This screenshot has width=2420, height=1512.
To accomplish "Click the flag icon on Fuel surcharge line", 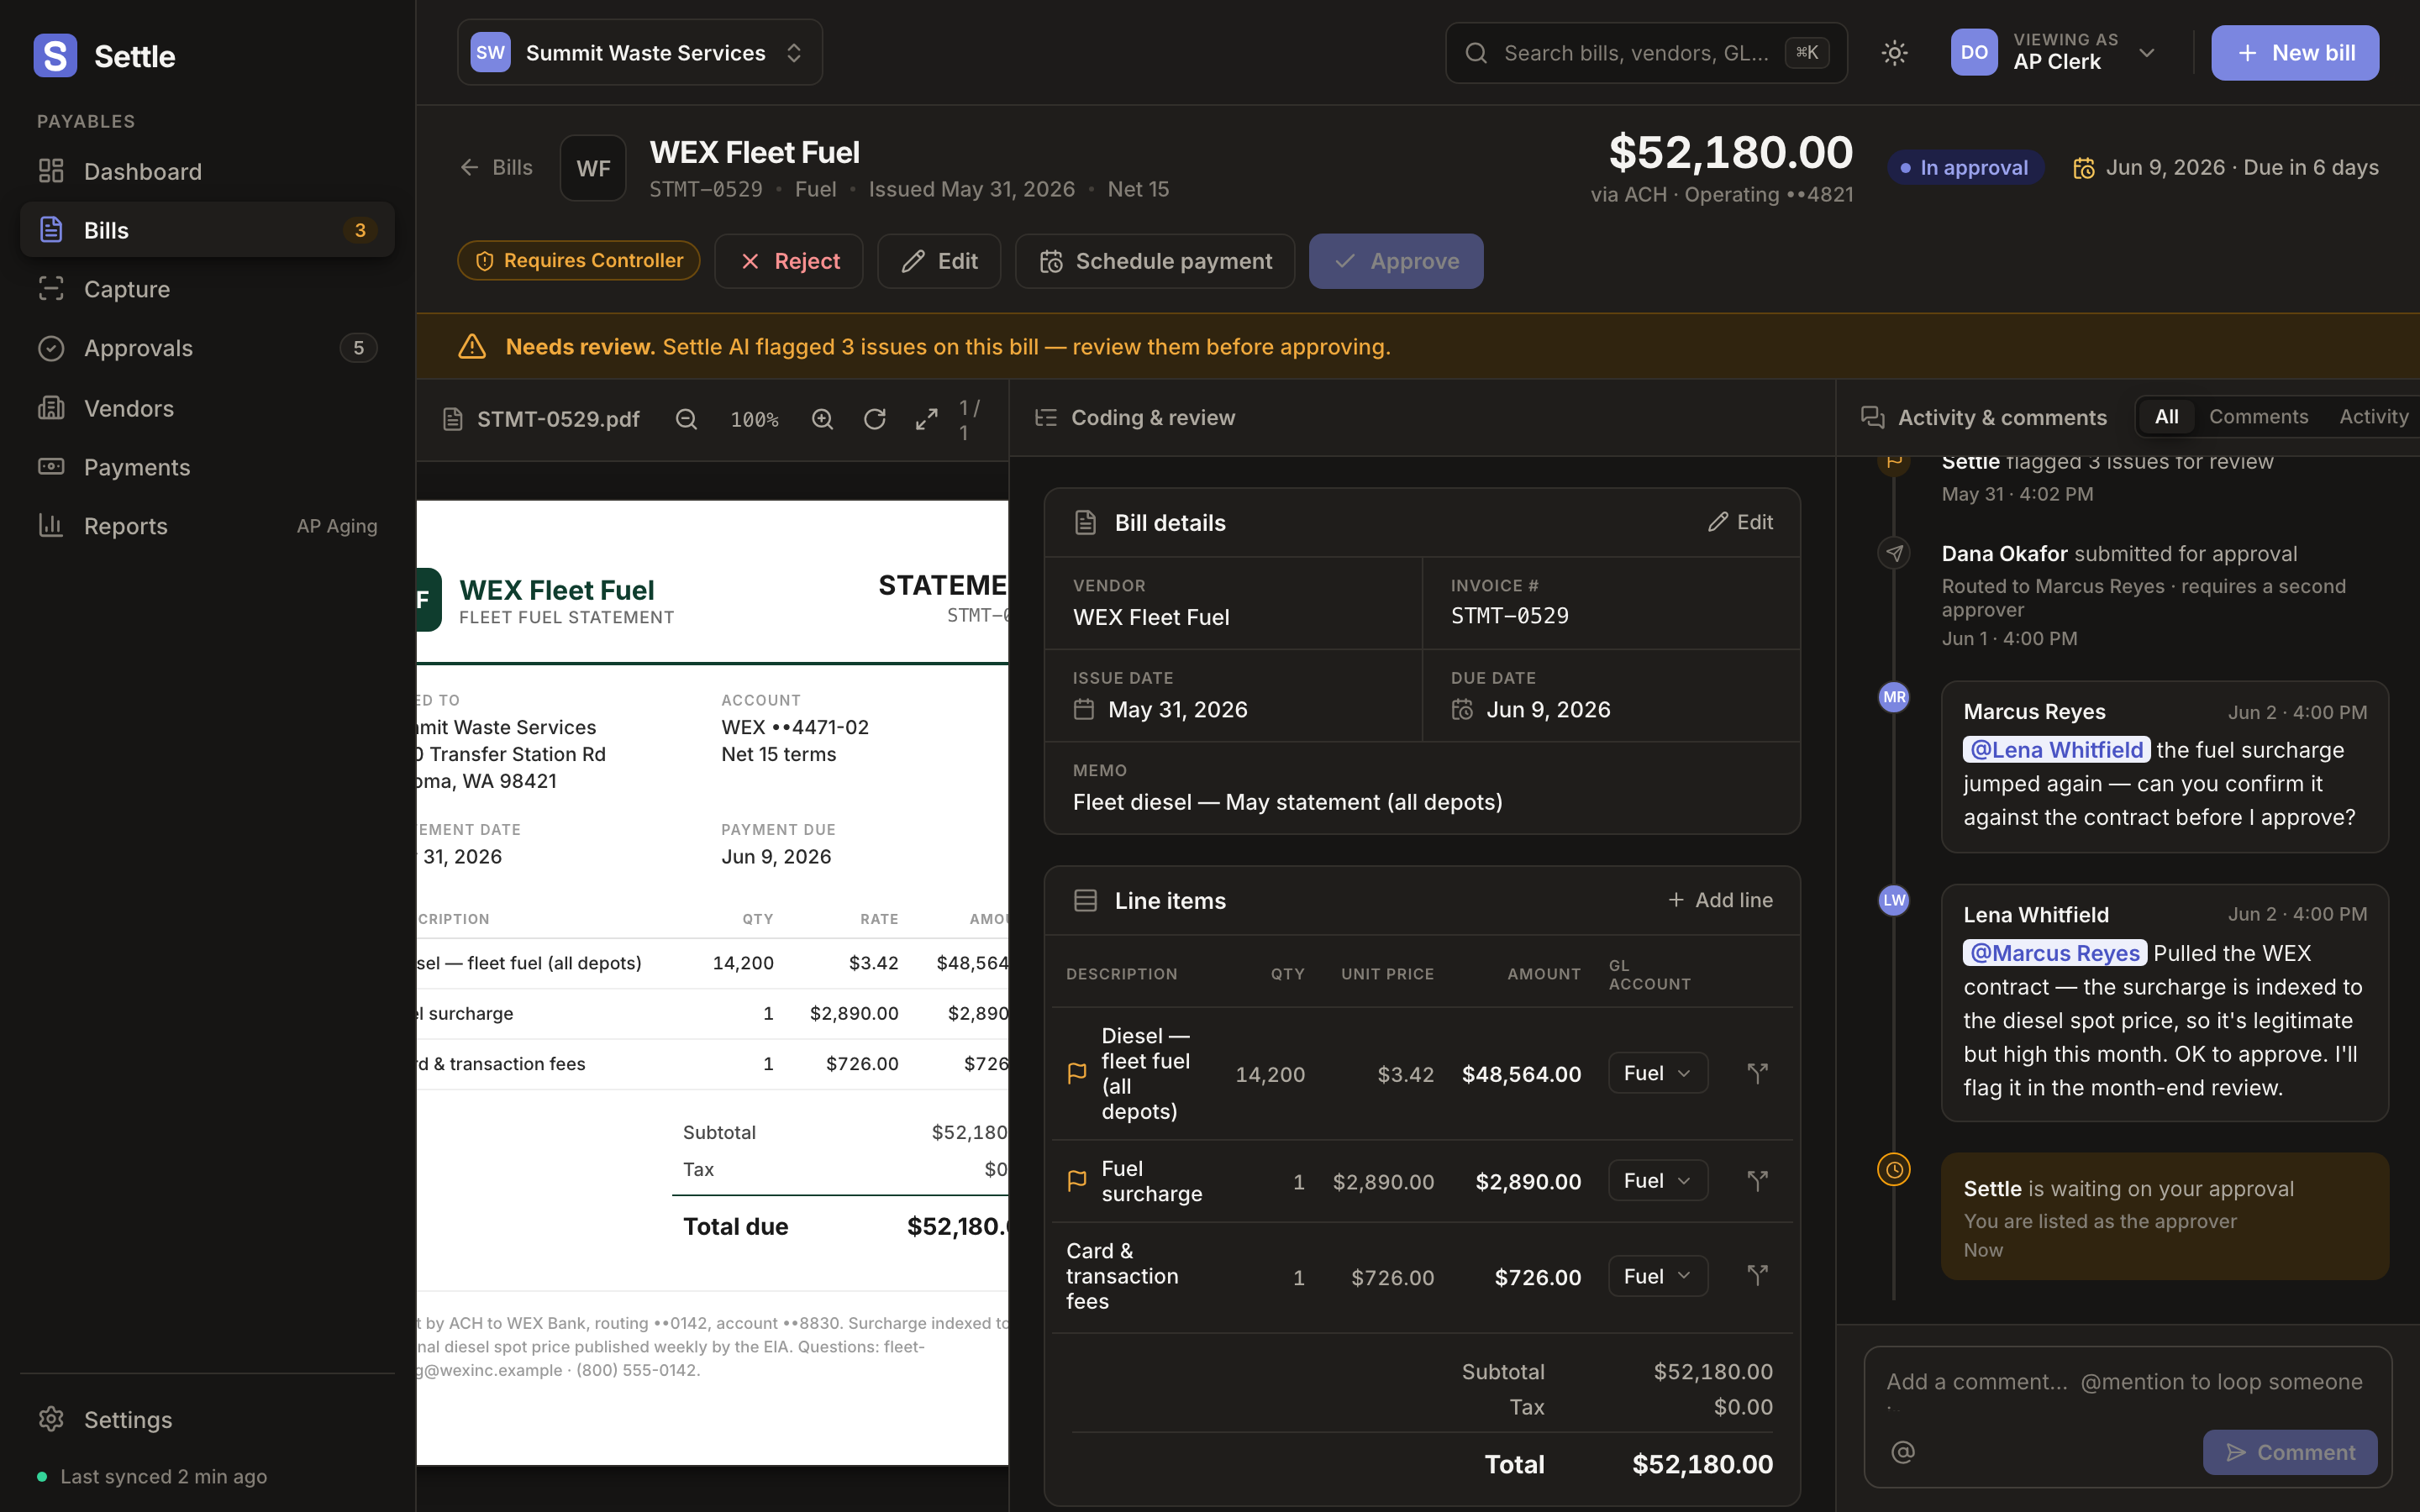I will 1077,1181.
